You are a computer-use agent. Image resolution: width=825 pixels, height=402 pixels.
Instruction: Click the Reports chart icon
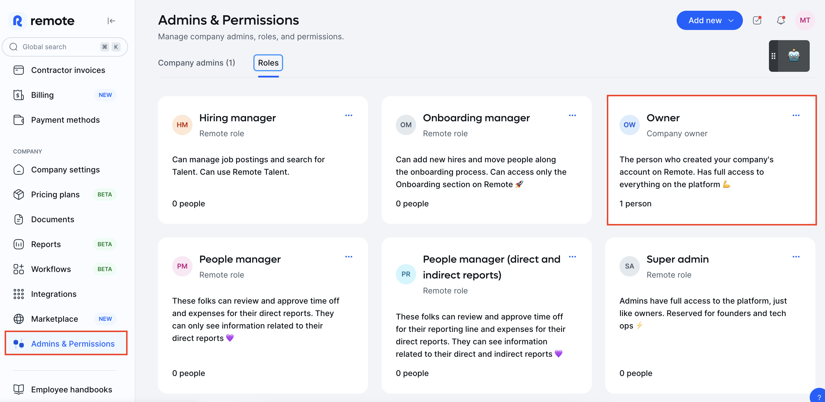pos(19,244)
